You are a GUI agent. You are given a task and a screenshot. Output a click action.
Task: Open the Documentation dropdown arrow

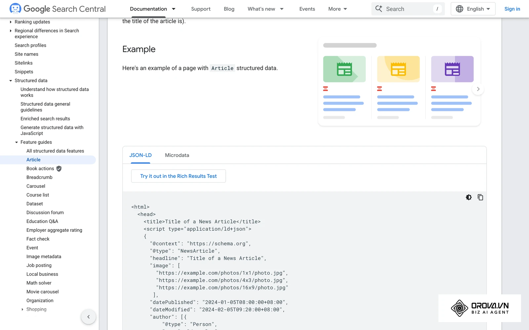[x=174, y=9]
